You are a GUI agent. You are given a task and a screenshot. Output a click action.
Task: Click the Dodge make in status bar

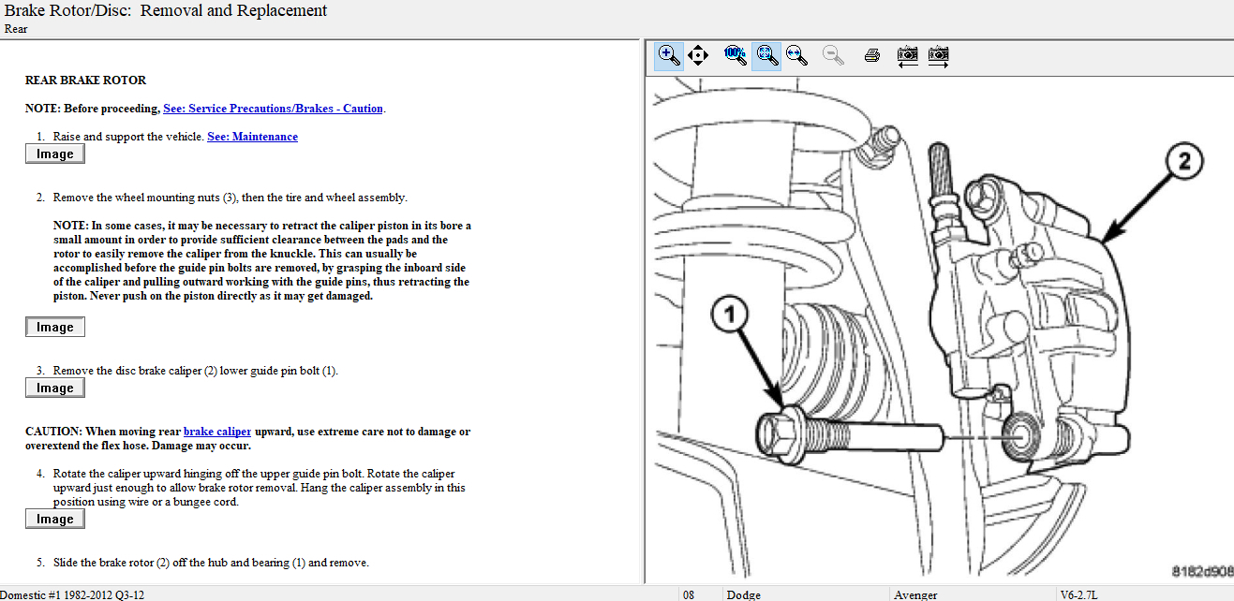[744, 594]
